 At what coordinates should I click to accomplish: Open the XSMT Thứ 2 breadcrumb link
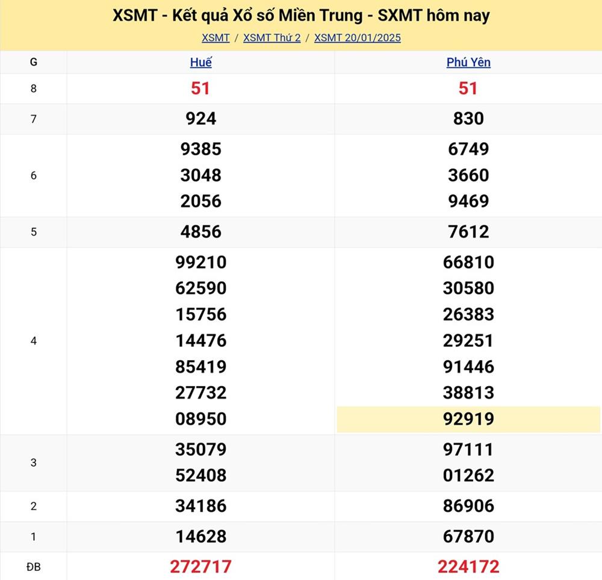(272, 37)
